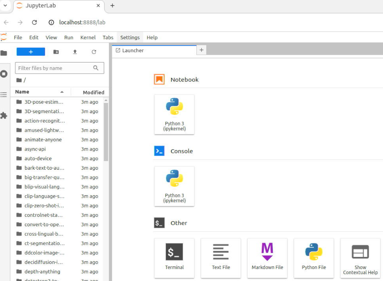Viewport: 383px width, 281px height.
Task: Upload files icon in file browser
Action: click(75, 52)
